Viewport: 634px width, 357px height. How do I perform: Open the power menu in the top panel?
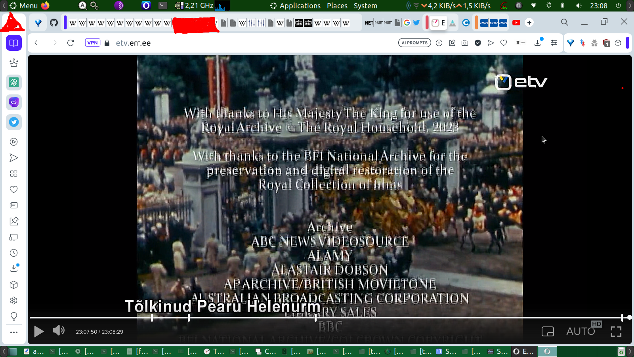(619, 6)
